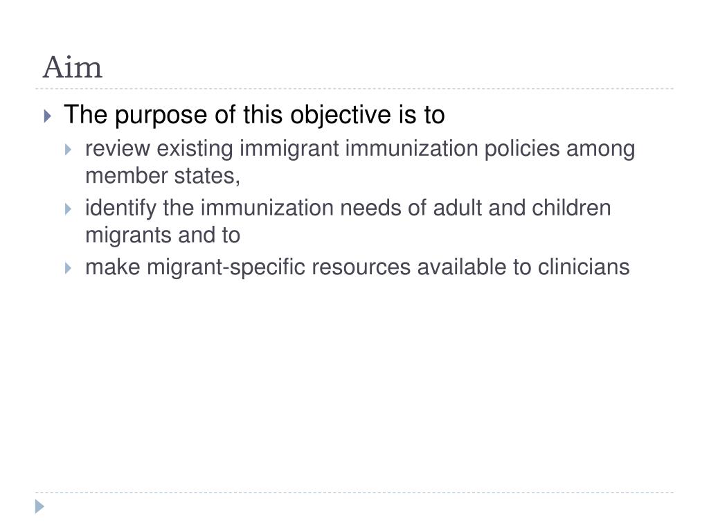Select the bullet arrow before "make migrant-specific"
The image size is (709, 532).
69,268
